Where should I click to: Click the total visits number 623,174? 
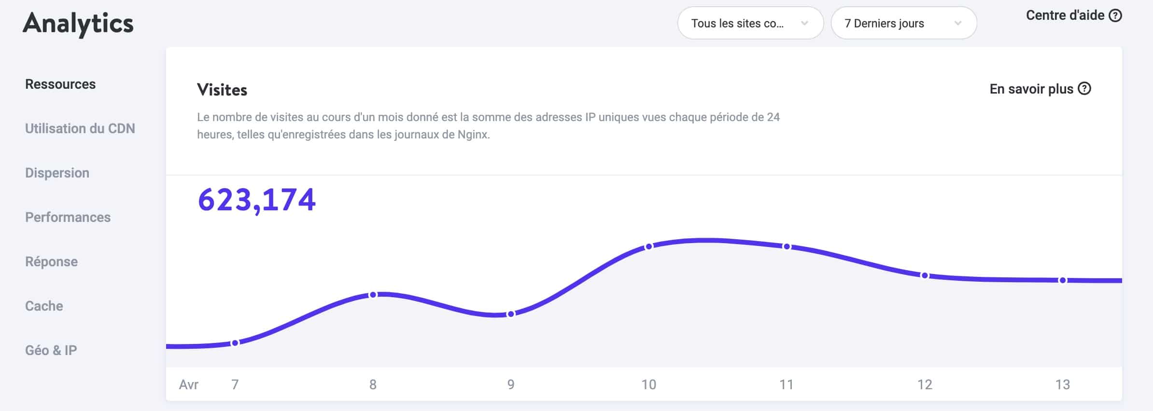coord(256,199)
